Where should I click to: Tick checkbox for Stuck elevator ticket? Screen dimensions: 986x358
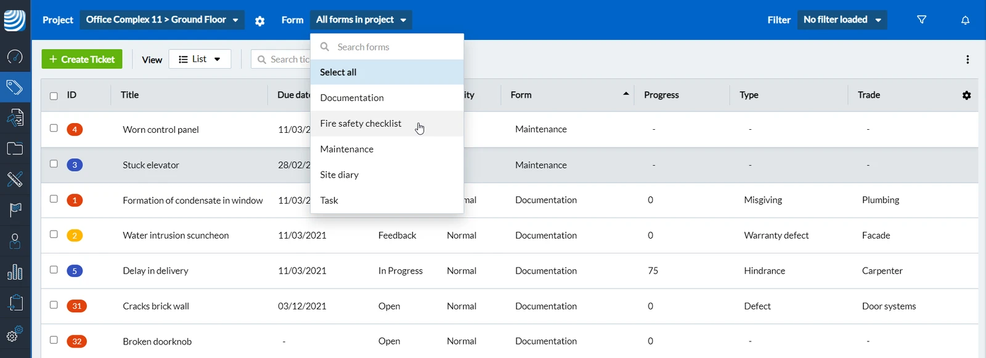[x=54, y=164]
